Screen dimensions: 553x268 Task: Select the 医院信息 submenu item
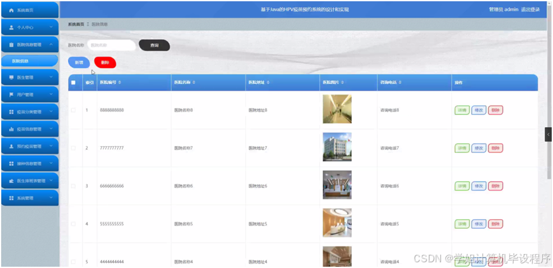pyautogui.click(x=30, y=61)
